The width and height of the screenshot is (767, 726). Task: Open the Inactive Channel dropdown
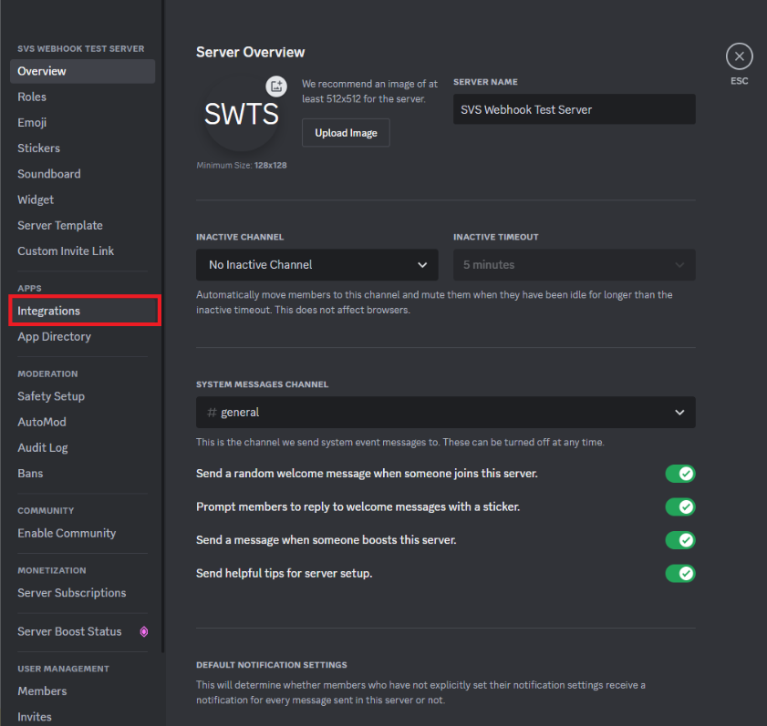click(x=316, y=264)
